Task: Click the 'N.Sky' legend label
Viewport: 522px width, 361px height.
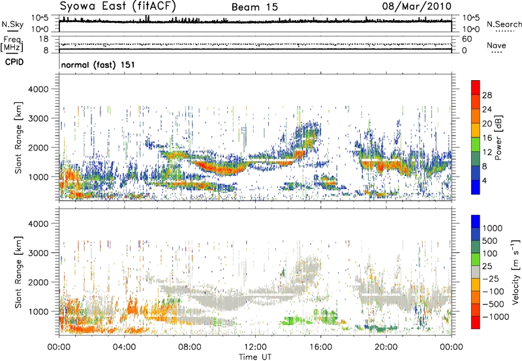Action: click(12, 24)
